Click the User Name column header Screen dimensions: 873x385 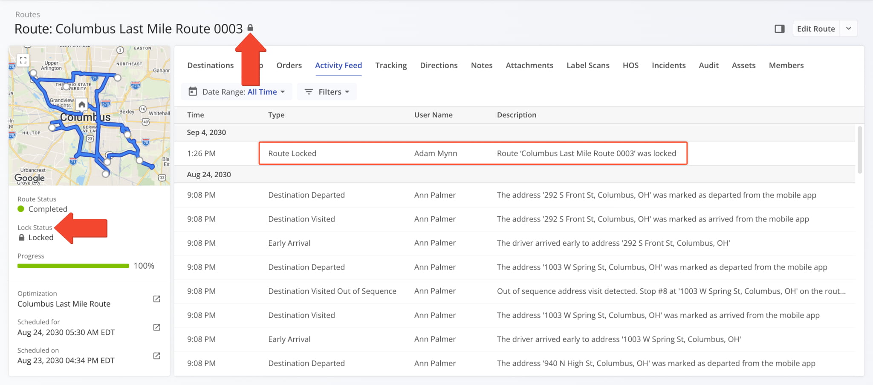click(434, 115)
